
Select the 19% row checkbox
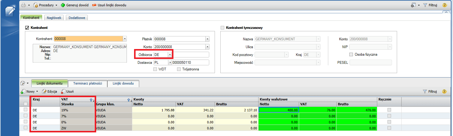(x=26, y=110)
